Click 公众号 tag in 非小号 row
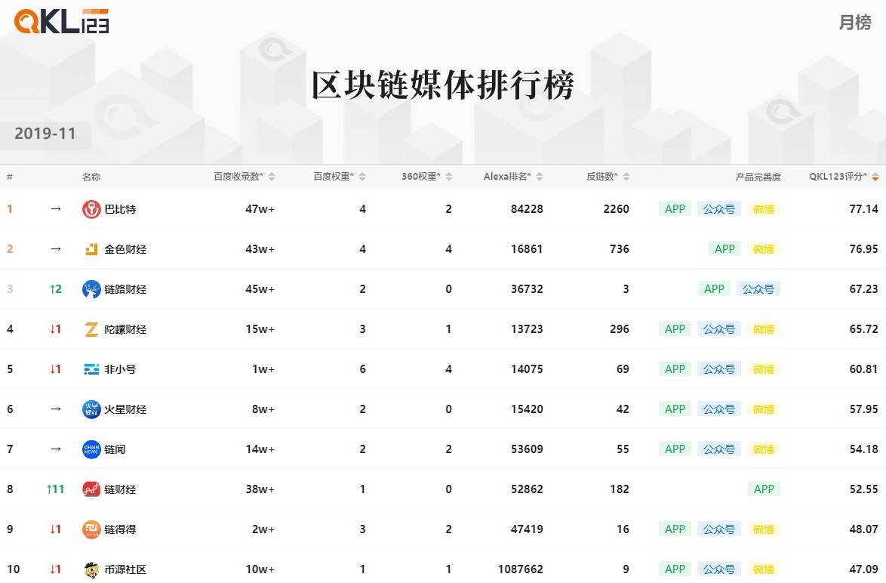886x583 pixels. click(718, 369)
